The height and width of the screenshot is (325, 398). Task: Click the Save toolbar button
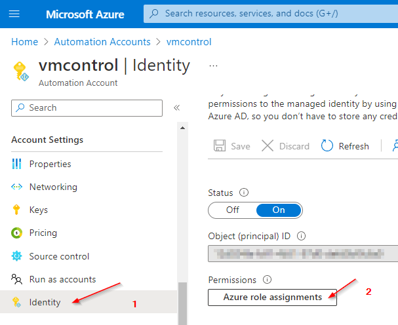point(231,146)
